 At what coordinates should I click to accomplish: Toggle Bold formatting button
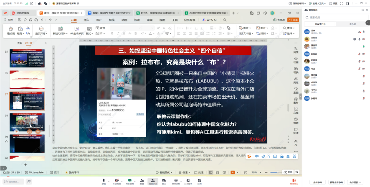pos(112,33)
